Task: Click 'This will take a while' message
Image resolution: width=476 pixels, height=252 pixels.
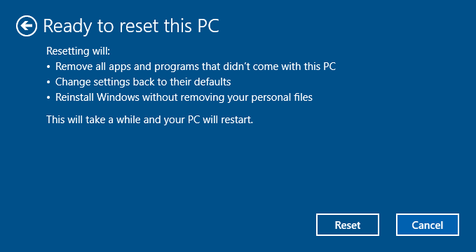Action: click(x=149, y=120)
